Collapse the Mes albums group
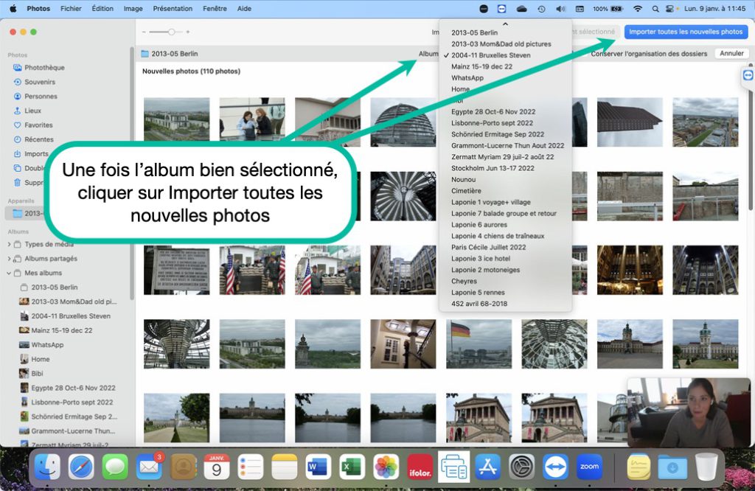Screen dimensions: 755x491 (9, 273)
